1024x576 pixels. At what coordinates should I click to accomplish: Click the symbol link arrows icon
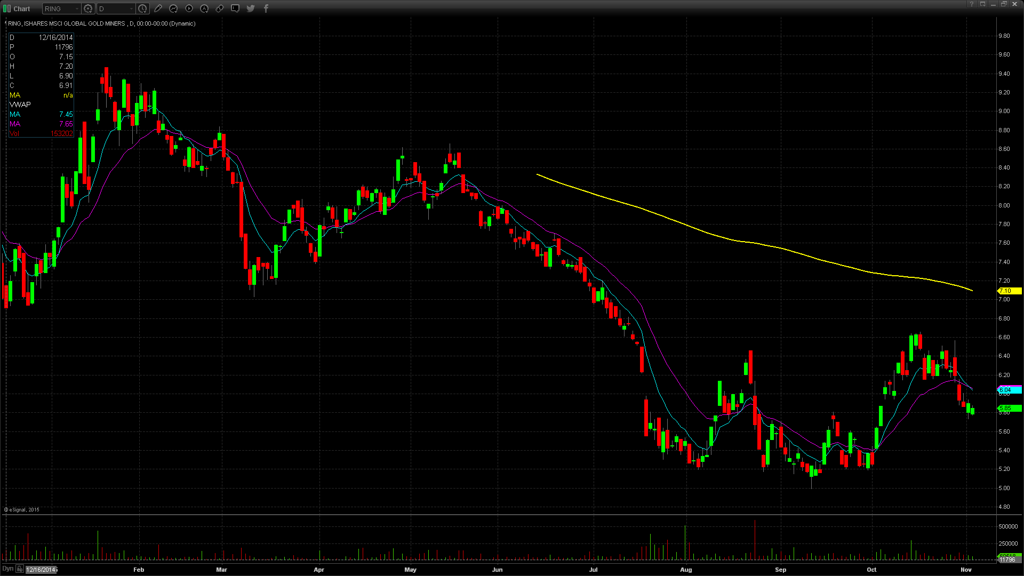click(220, 9)
